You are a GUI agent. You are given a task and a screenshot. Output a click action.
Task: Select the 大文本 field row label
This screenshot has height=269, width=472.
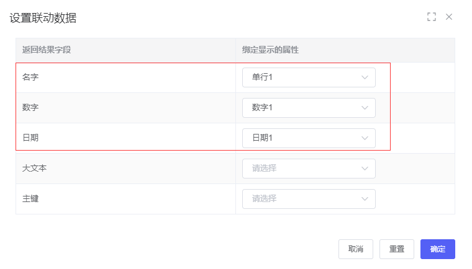(x=34, y=168)
